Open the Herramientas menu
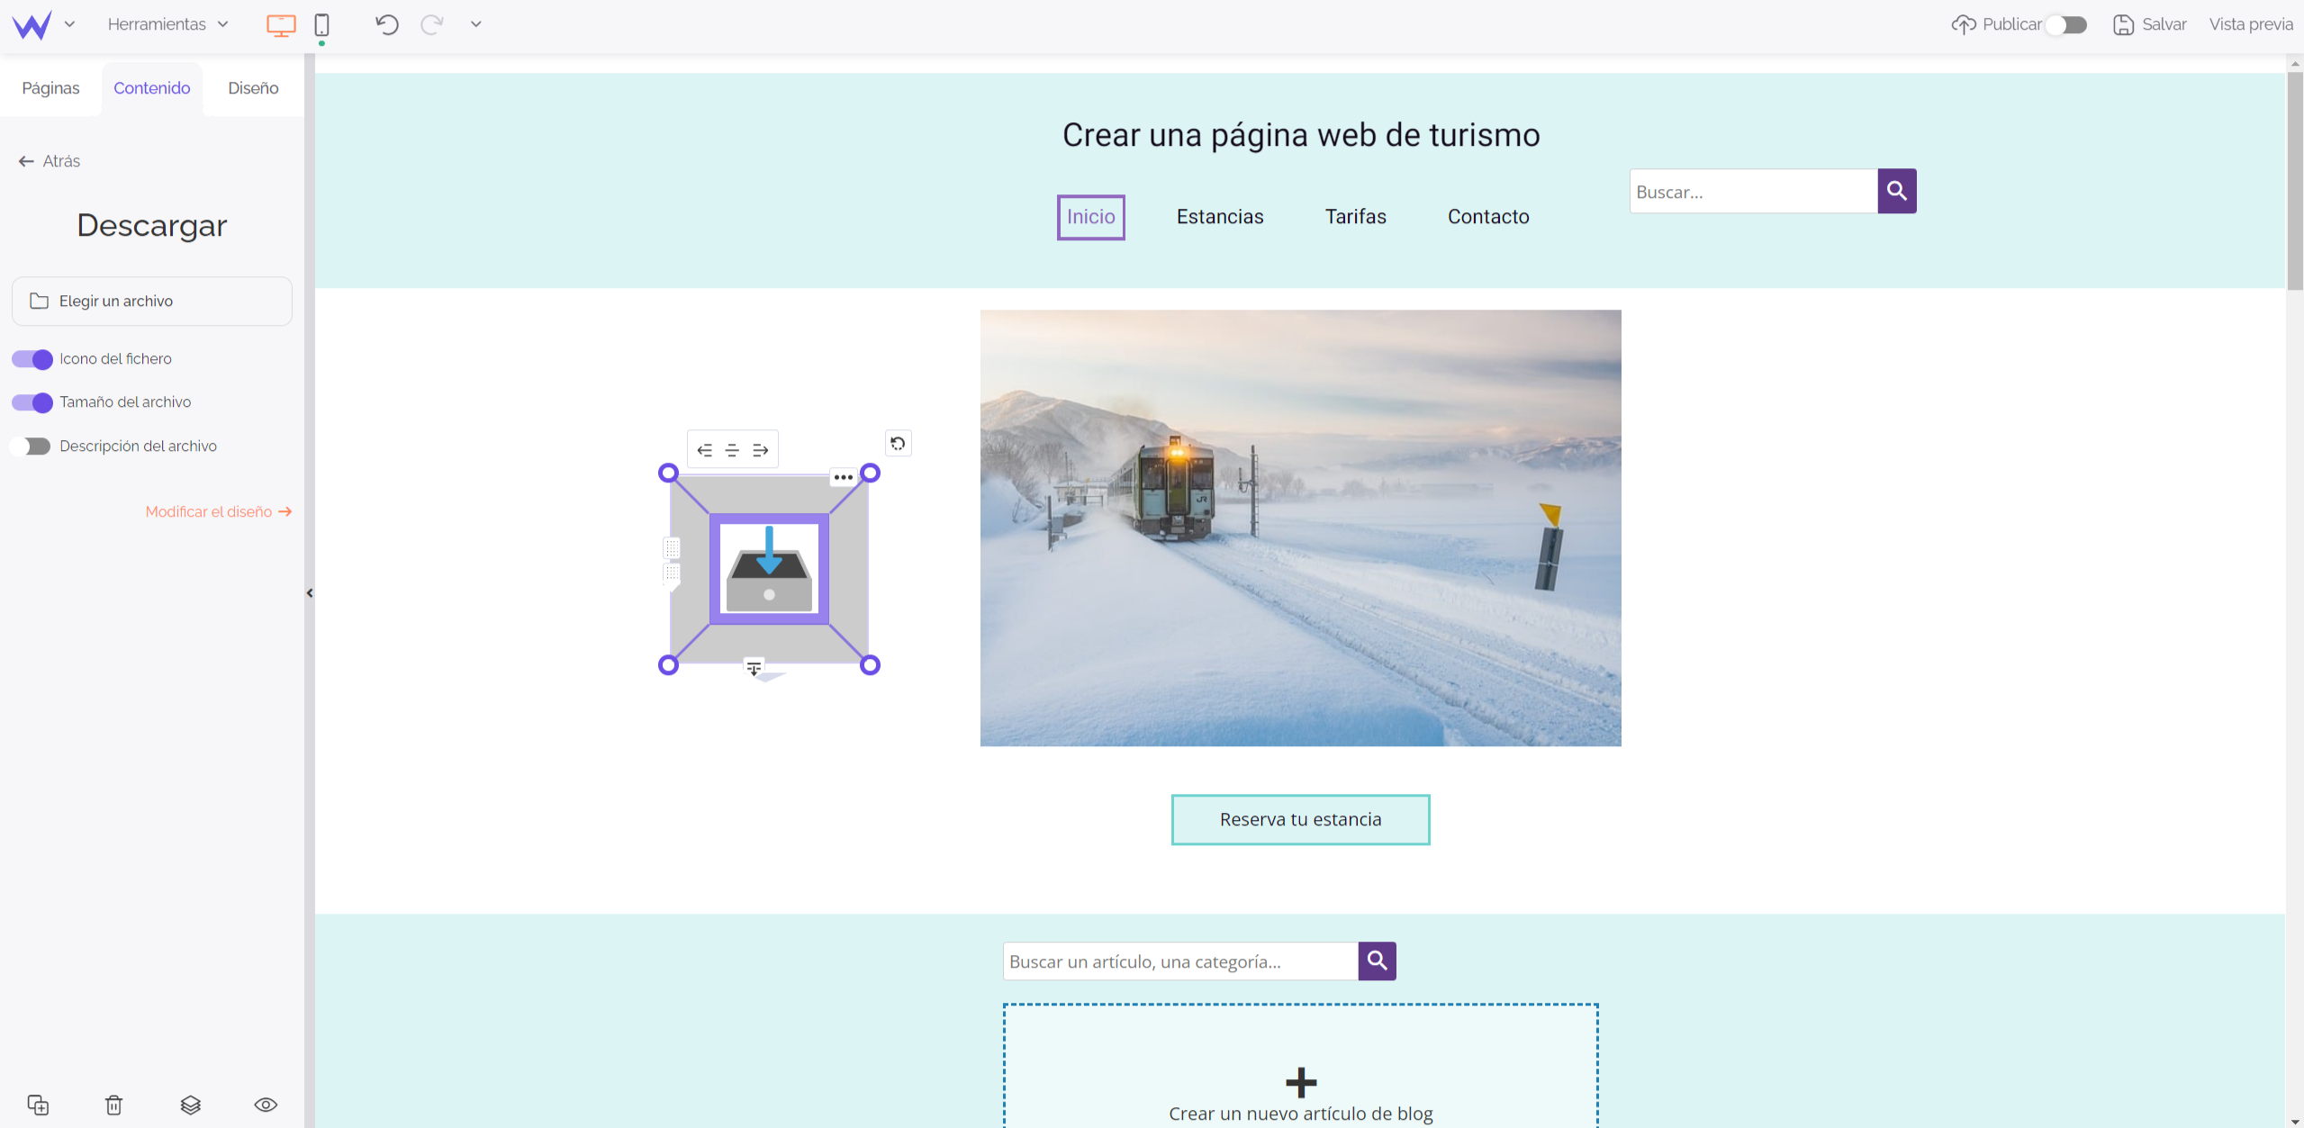Viewport: 2304px width, 1128px height. tap(167, 24)
